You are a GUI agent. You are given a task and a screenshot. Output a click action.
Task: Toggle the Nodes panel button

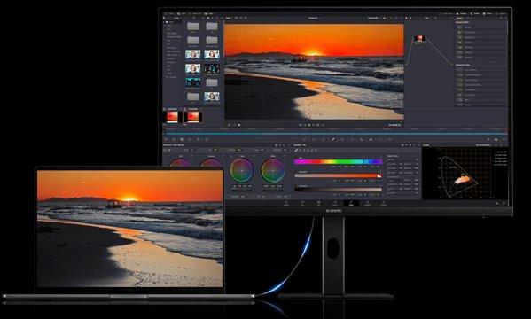click(x=474, y=13)
